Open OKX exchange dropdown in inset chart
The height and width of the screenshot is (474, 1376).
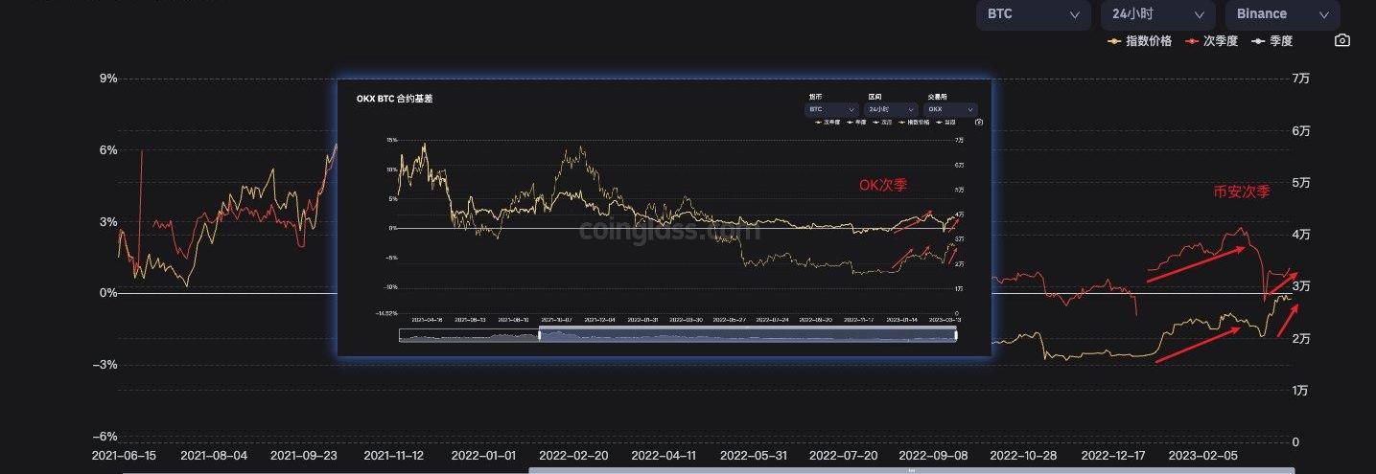tap(951, 109)
